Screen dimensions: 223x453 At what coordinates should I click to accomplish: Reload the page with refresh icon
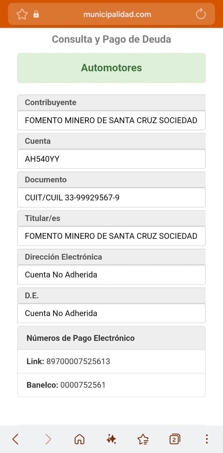(201, 14)
